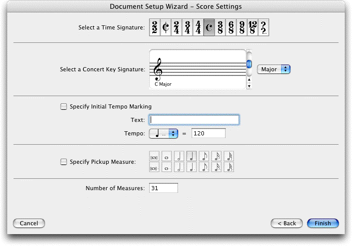Viewport: 352px width, 246px height.
Task: Click the key signature scrollbar thumb
Action: click(x=249, y=64)
